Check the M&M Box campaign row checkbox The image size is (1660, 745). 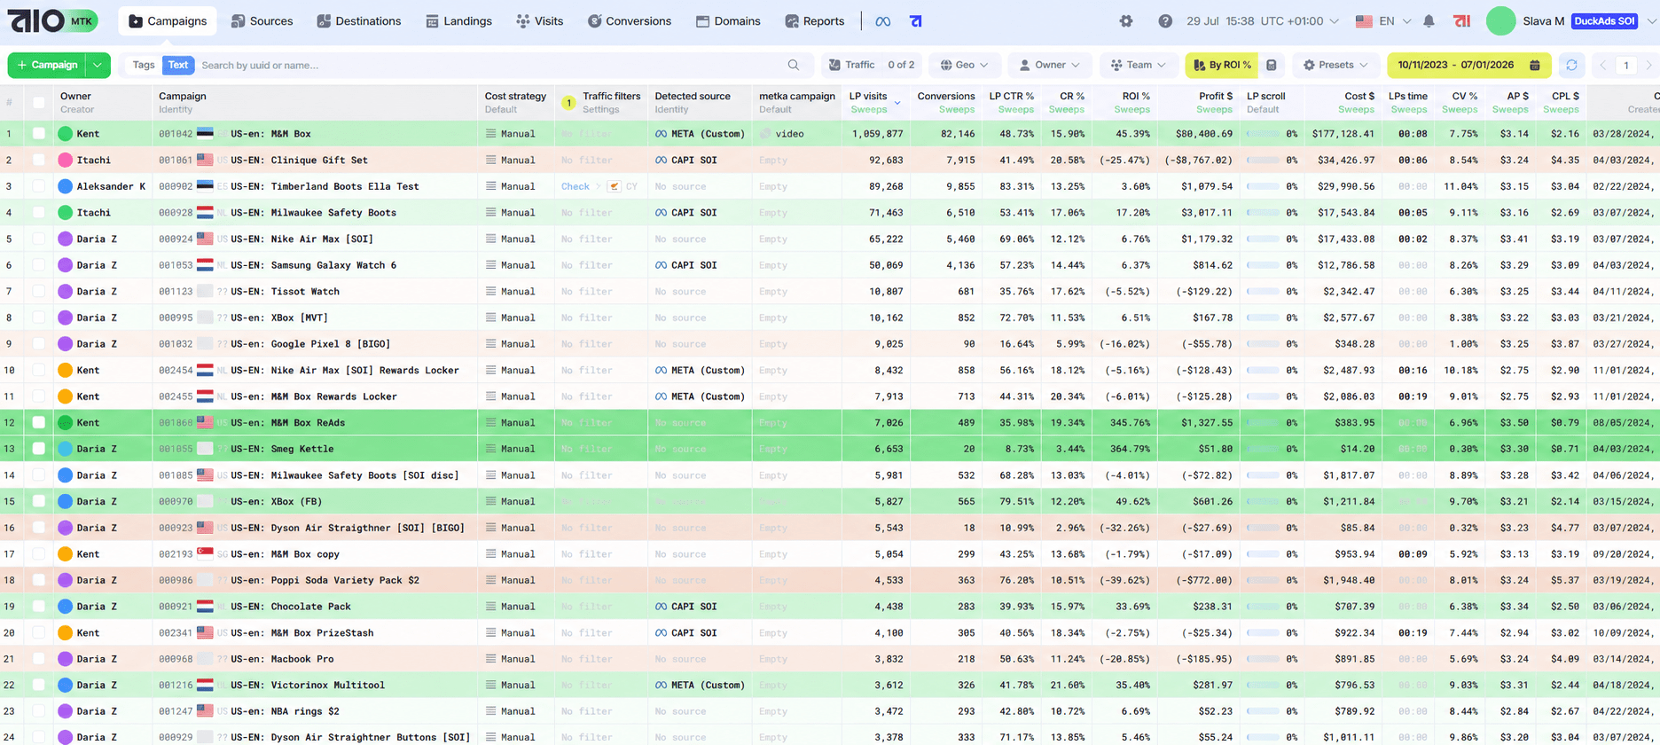pyautogui.click(x=38, y=134)
